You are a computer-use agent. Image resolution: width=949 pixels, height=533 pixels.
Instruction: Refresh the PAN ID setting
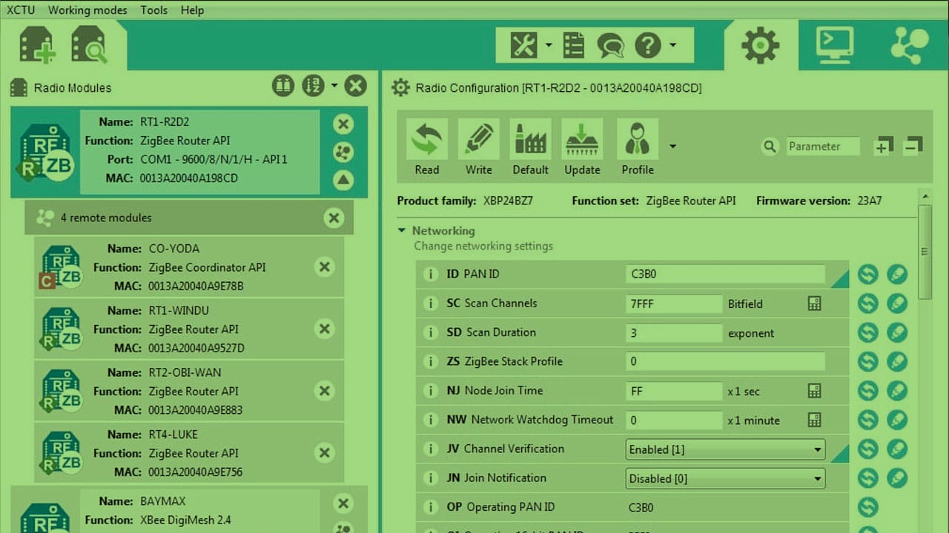[x=868, y=274]
